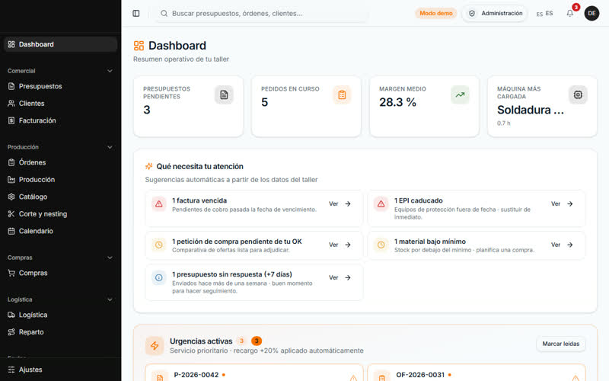Collapse the Logística section chevron
This screenshot has height=381, width=609.
tap(110, 299)
